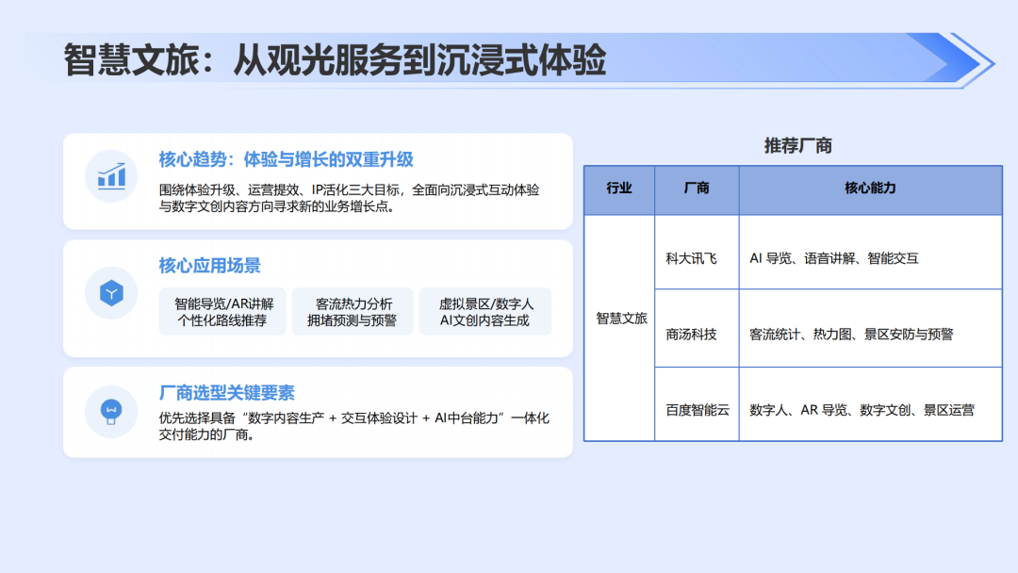The height and width of the screenshot is (573, 1018).
Task: Click cell 数字人、AR 导览、数字文创、景区运营
Action: (871, 404)
